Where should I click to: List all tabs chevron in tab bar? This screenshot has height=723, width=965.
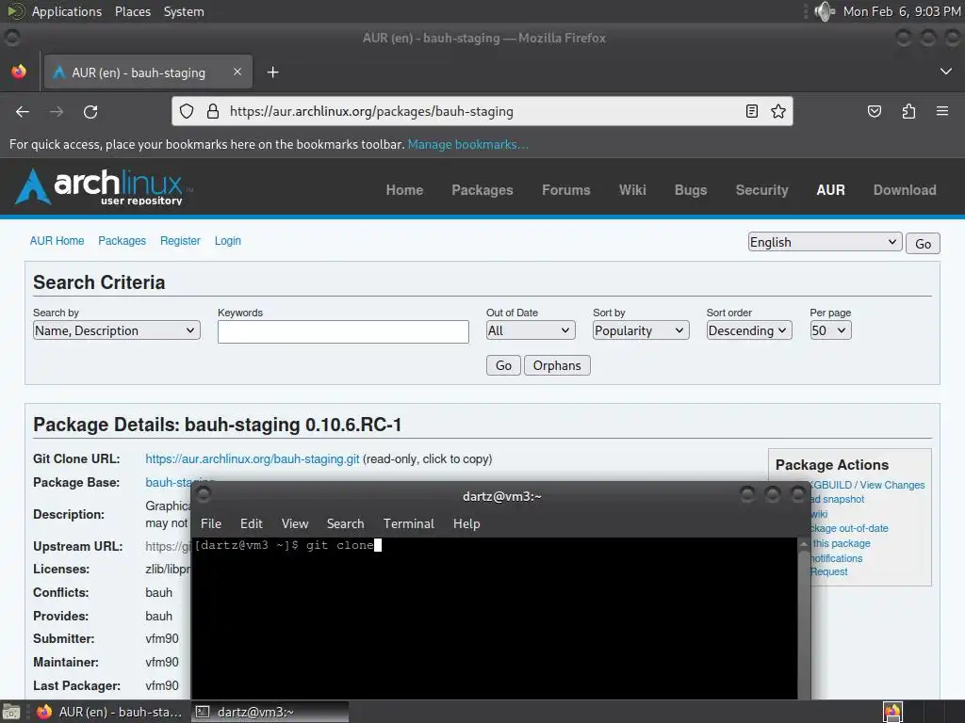click(945, 72)
